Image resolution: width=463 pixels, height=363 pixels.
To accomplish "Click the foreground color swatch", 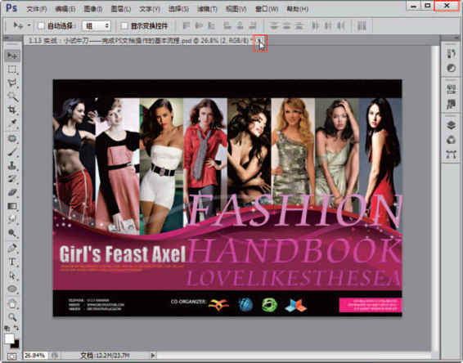I will [9, 338].
